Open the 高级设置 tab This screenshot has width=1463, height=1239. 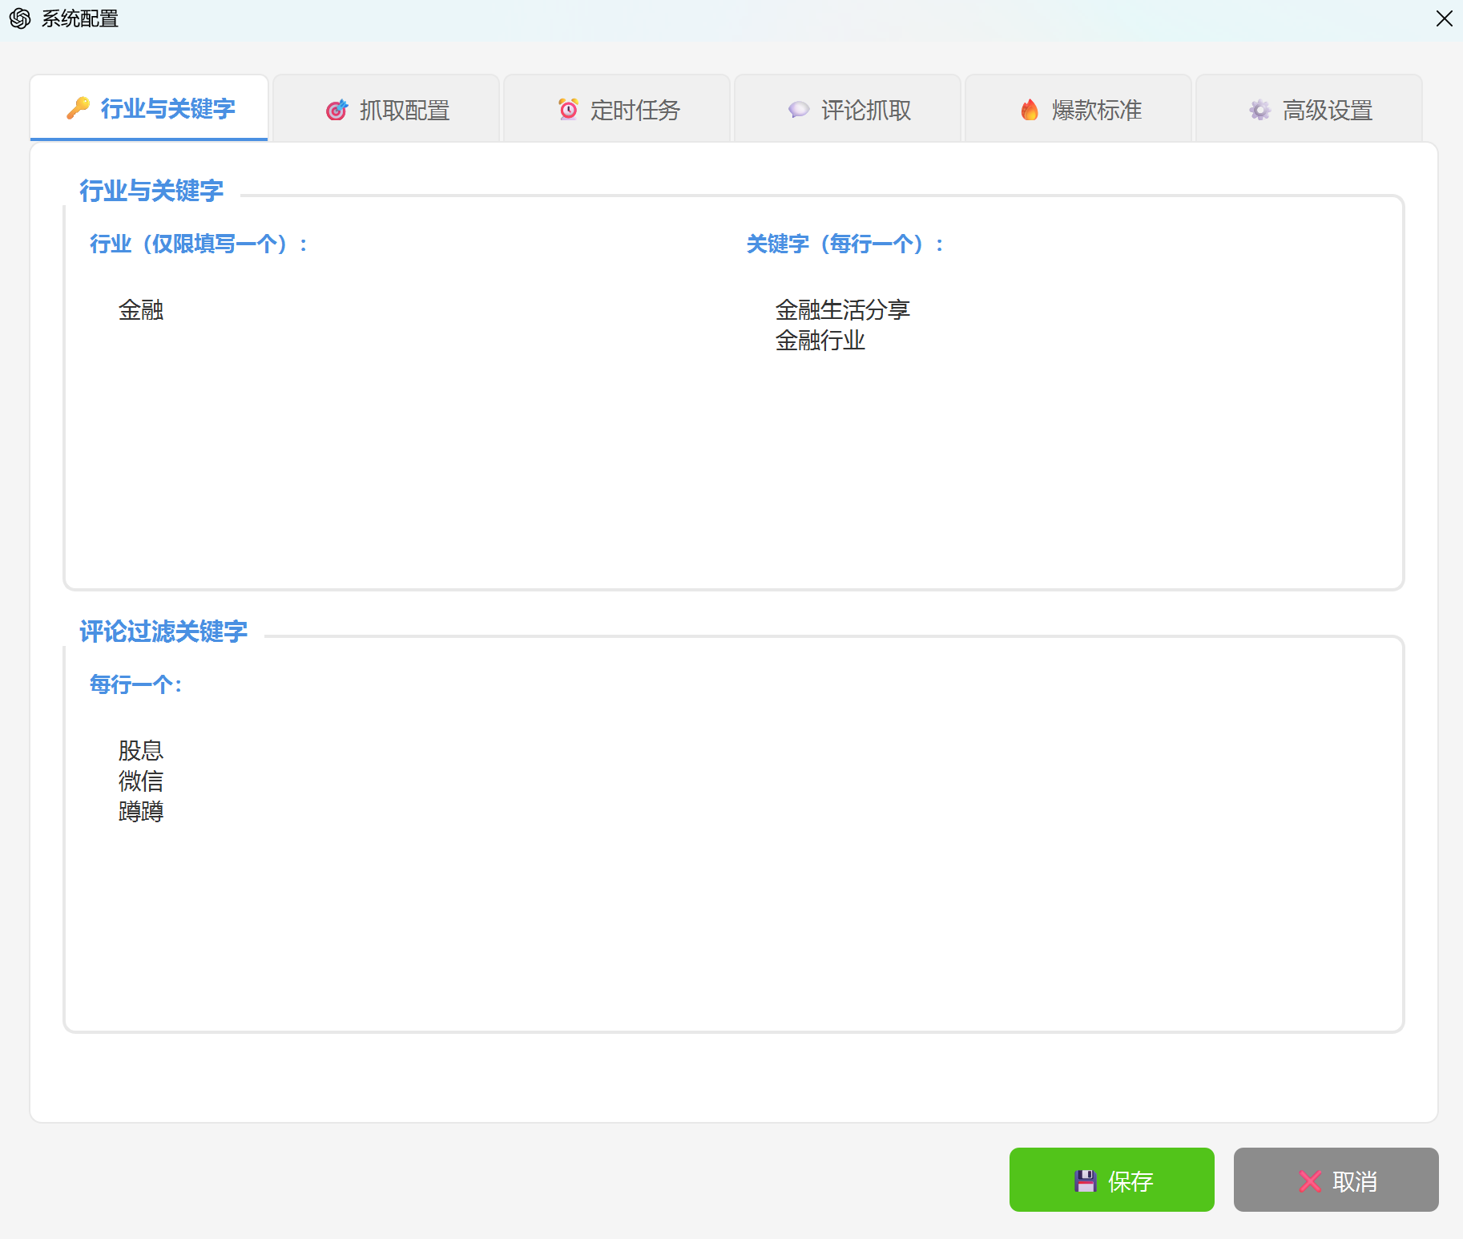[1308, 110]
